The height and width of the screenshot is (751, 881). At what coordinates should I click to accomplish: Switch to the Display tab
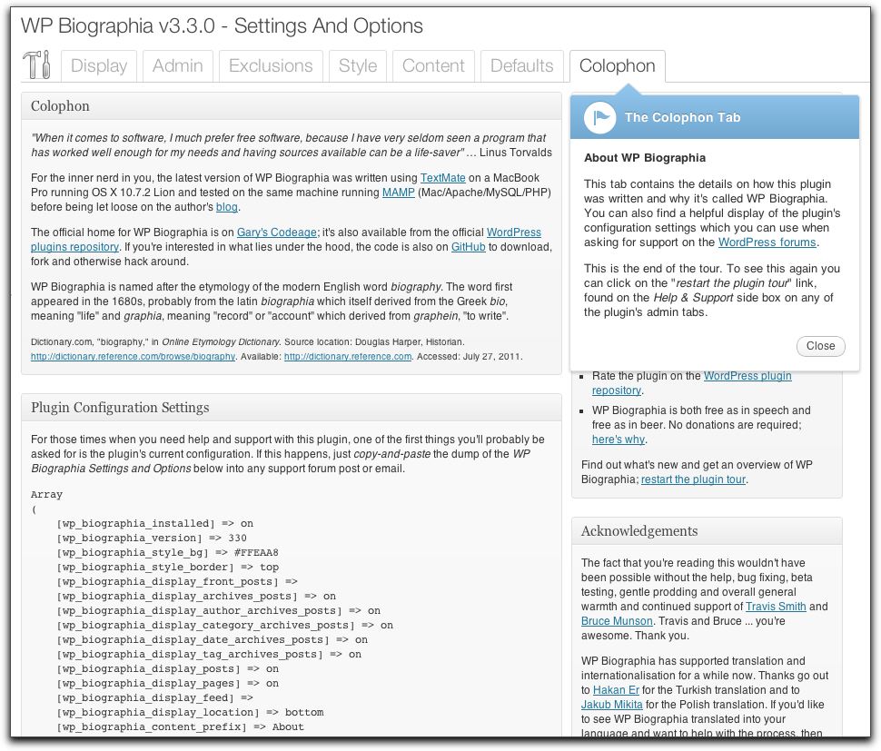(99, 66)
